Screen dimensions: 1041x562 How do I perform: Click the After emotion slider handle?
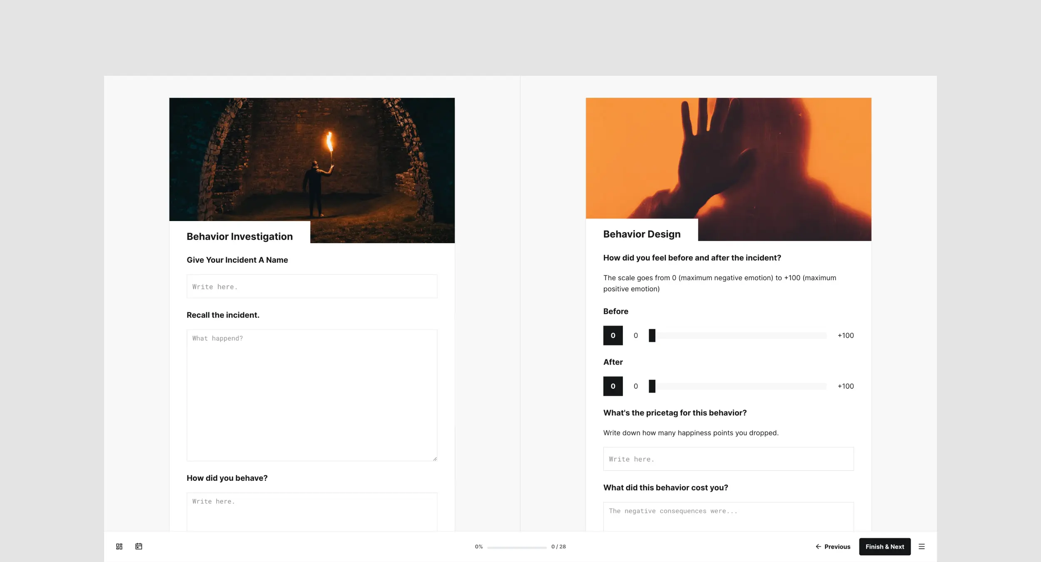tap(652, 386)
